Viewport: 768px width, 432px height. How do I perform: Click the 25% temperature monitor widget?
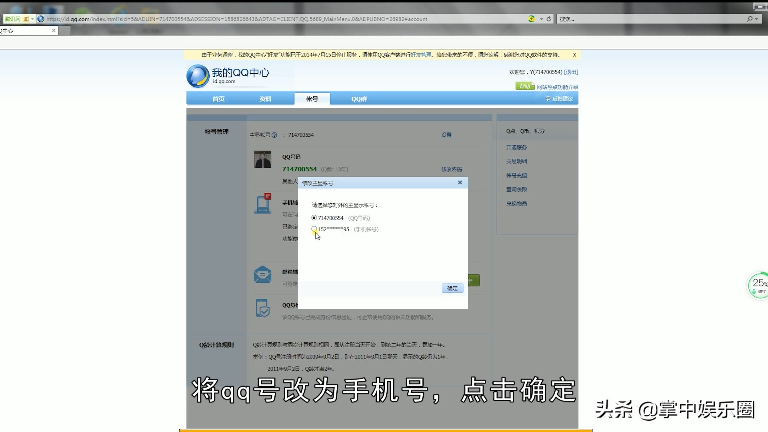[x=758, y=286]
